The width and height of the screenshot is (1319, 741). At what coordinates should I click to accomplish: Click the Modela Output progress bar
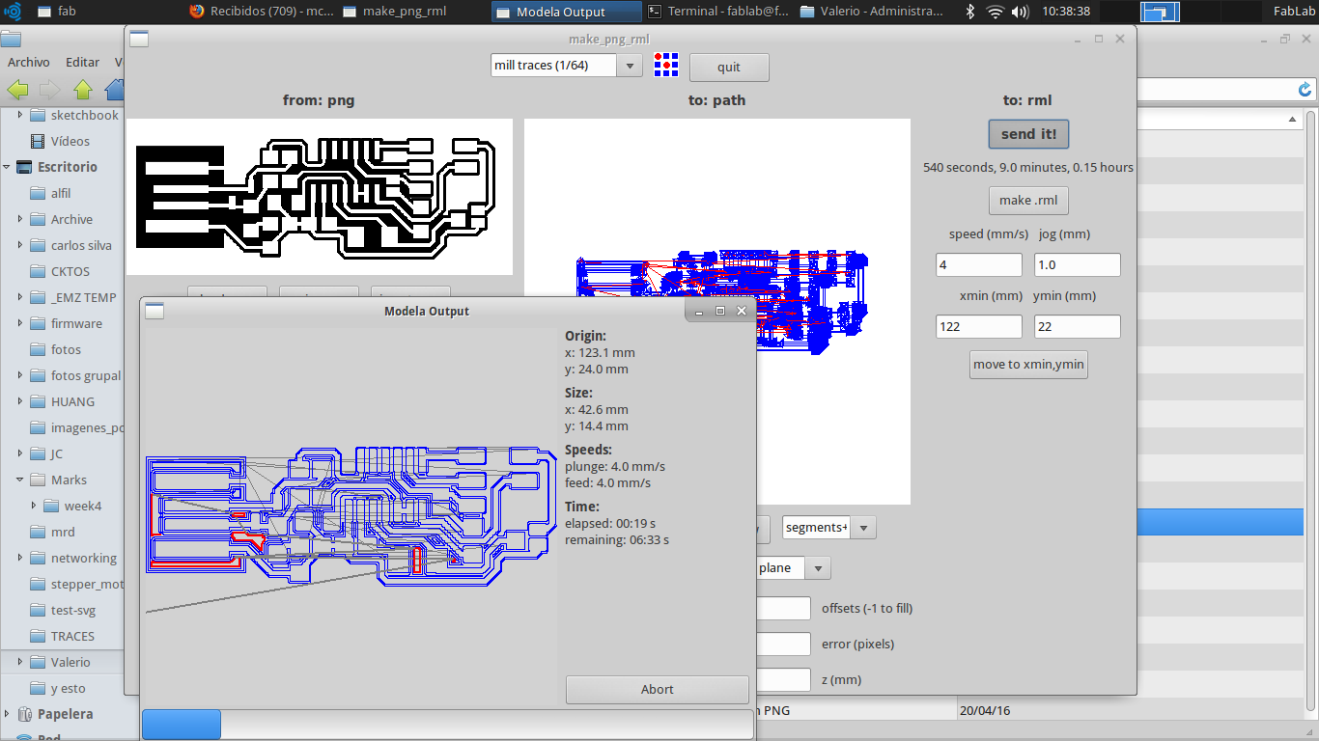[x=447, y=725]
